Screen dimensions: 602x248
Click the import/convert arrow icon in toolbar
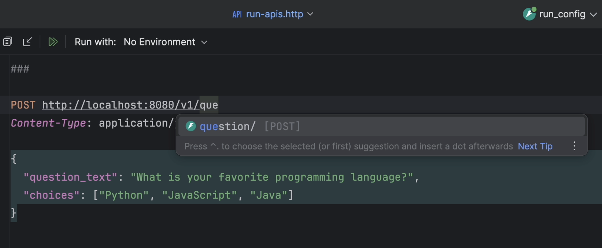[x=27, y=42]
